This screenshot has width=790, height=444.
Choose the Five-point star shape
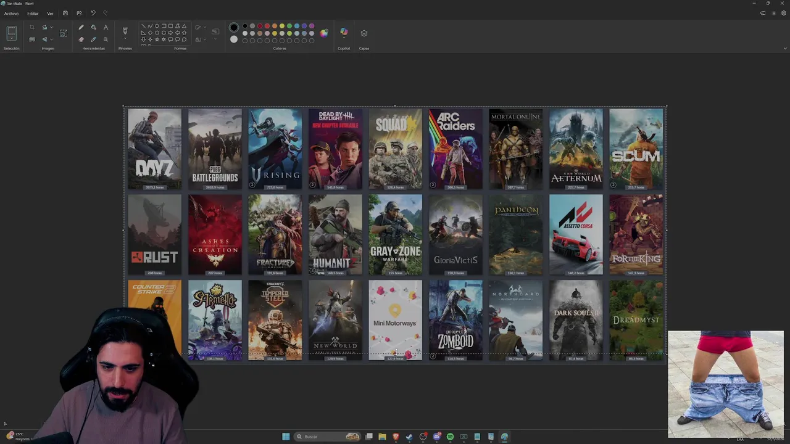157,39
